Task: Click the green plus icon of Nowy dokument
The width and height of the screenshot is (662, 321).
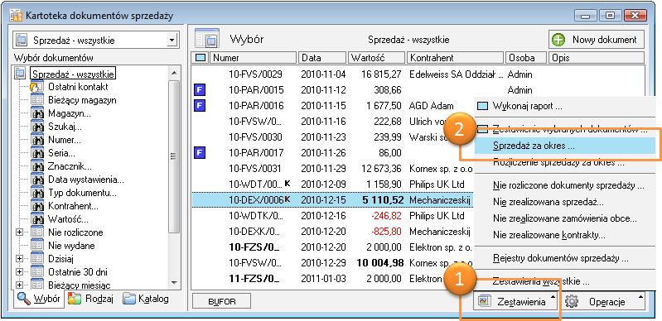Action: click(558, 40)
